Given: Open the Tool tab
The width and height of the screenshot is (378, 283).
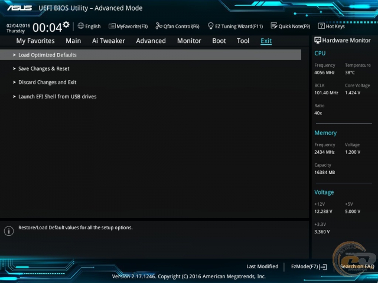Looking at the screenshot, I should 243,41.
